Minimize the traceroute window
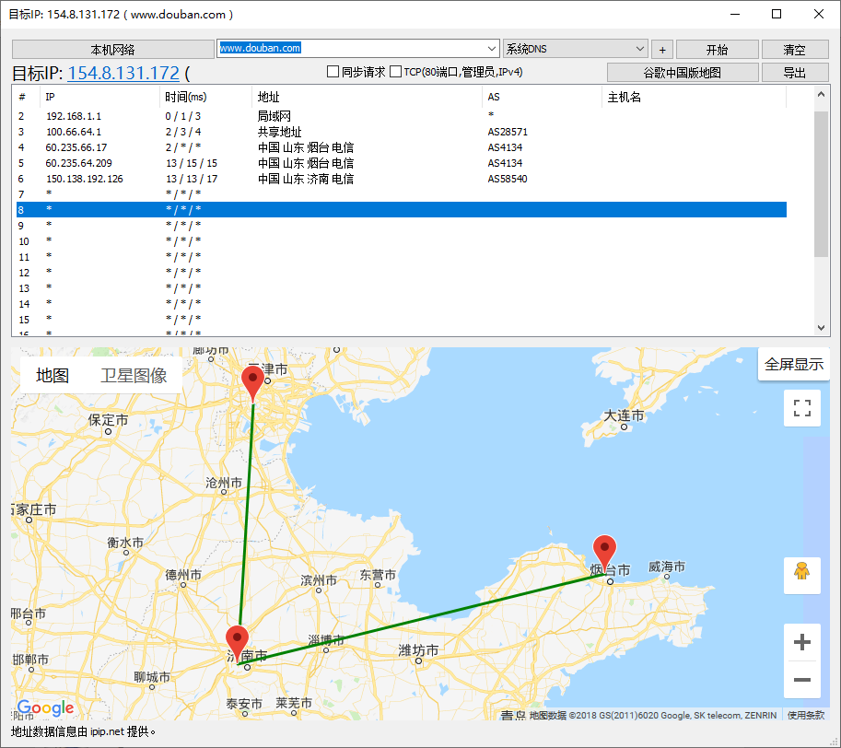The image size is (841, 748). coord(735,14)
